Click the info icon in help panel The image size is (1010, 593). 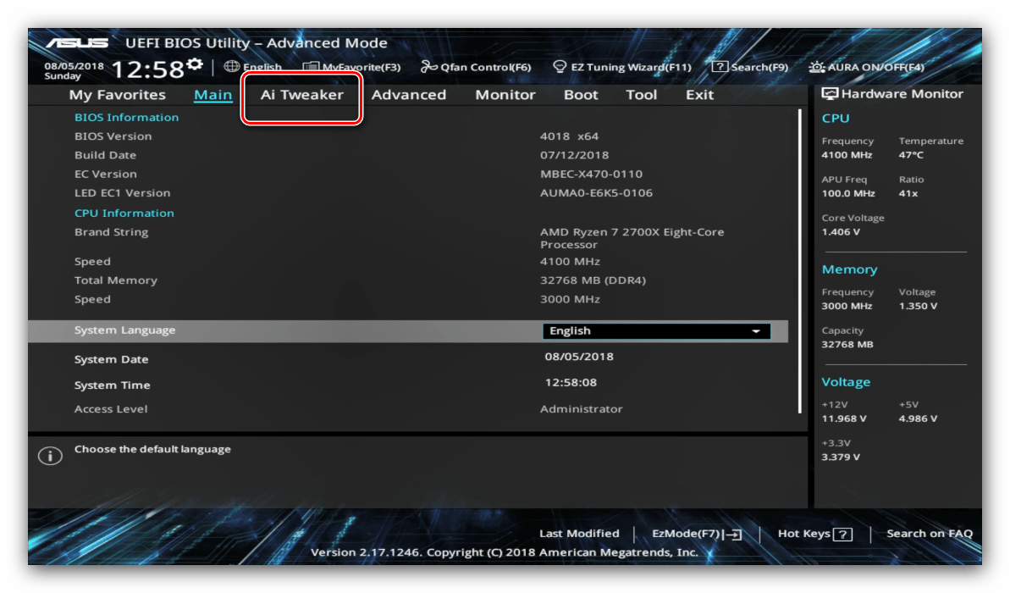50,457
